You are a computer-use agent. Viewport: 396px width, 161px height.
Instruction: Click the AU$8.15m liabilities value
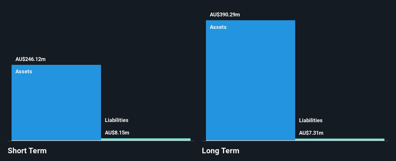117,133
